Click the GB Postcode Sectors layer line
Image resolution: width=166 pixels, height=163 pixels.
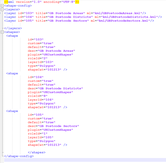point(79,21)
